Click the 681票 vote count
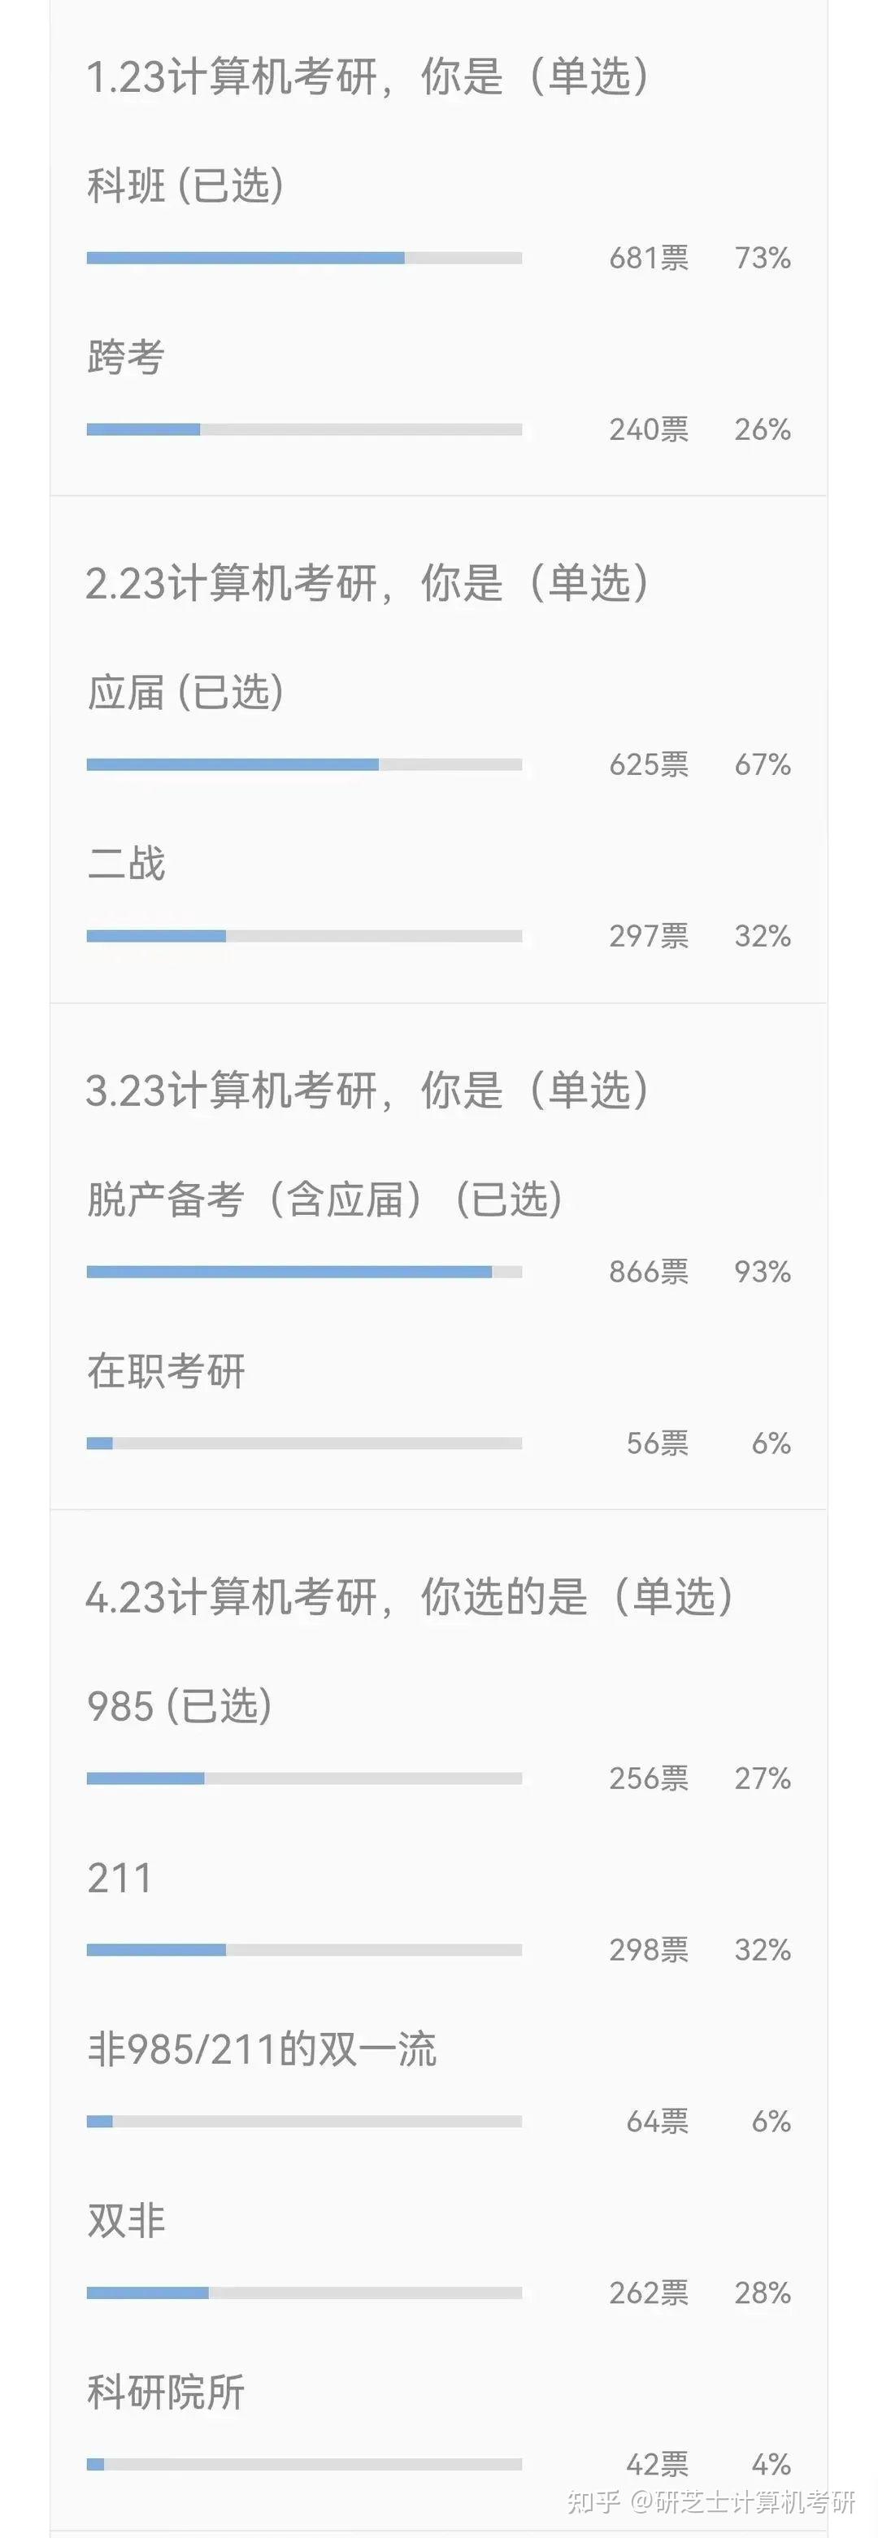The height and width of the screenshot is (2538, 878). pyautogui.click(x=649, y=258)
